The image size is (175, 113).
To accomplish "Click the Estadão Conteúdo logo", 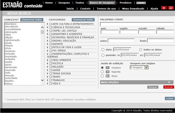I will [23, 5].
